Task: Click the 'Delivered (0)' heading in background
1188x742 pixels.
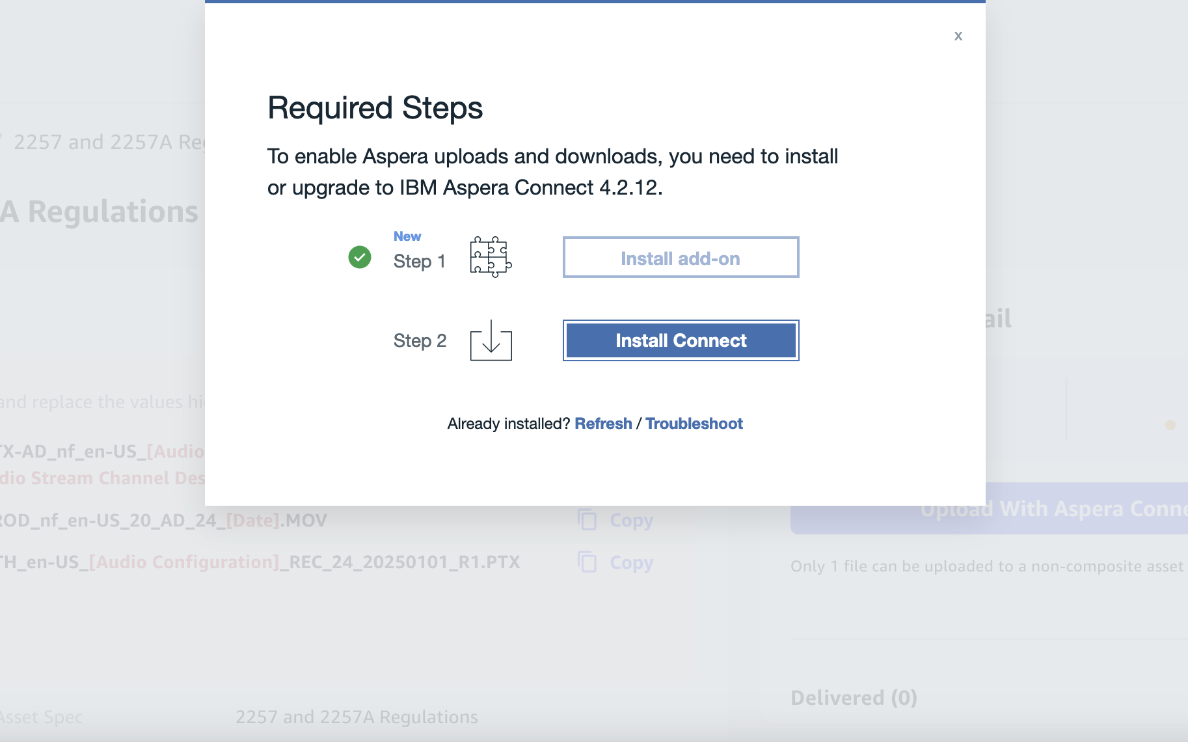Action: pyautogui.click(x=854, y=698)
